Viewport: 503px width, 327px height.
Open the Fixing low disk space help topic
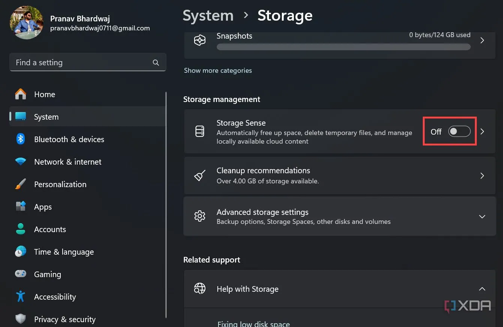point(254,323)
